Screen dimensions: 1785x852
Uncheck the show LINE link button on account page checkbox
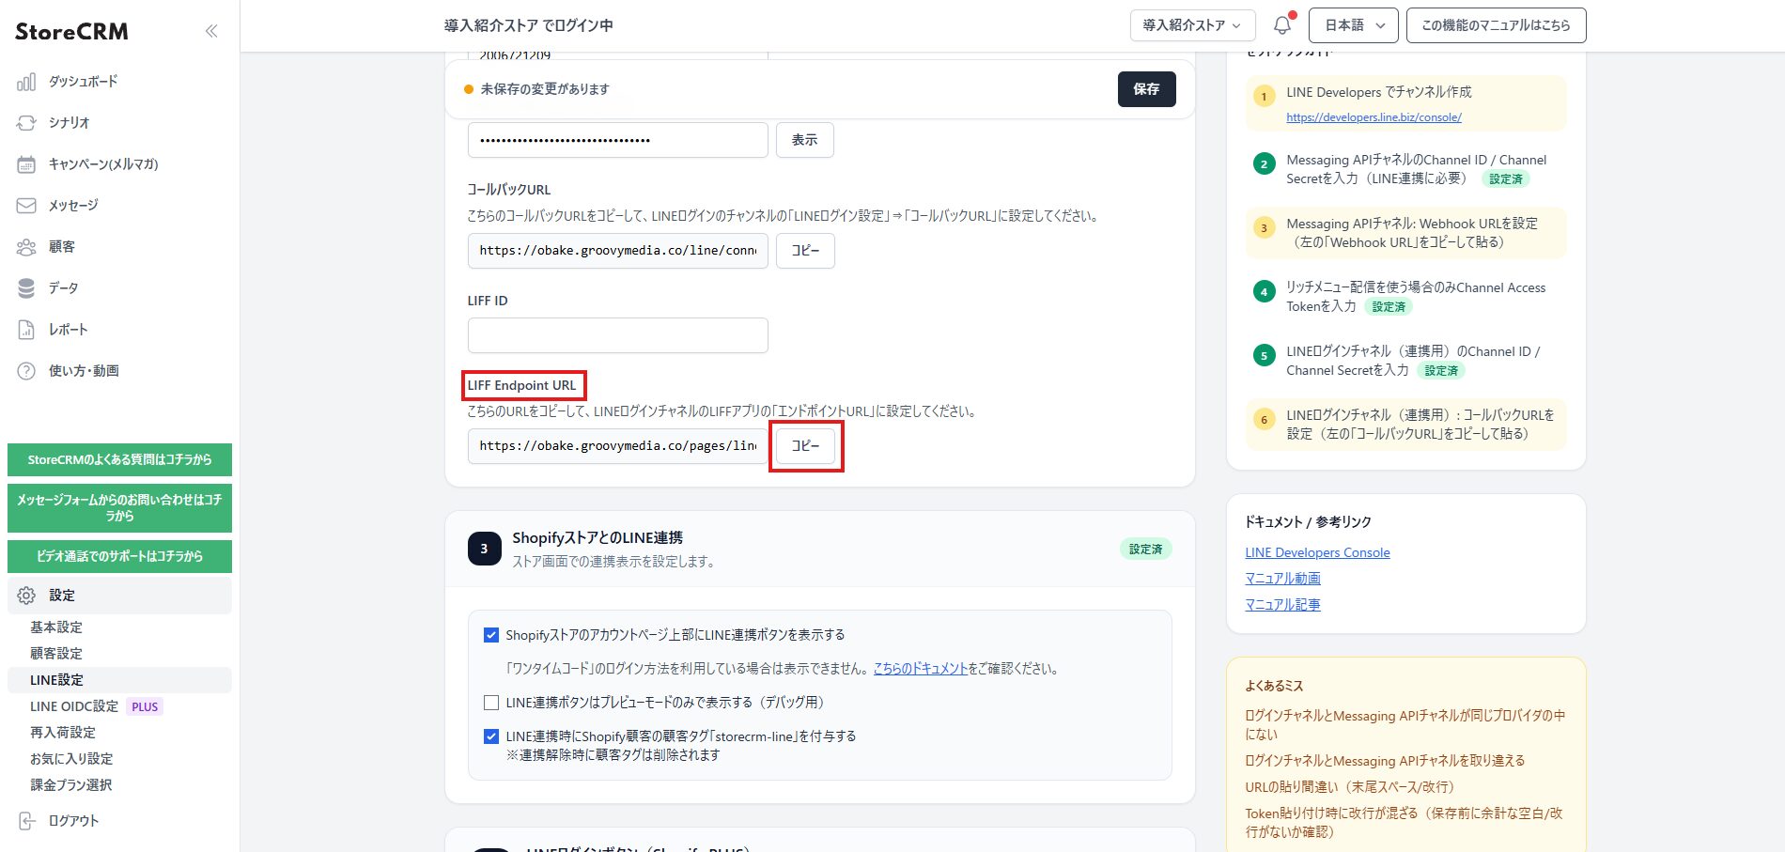pyautogui.click(x=490, y=635)
